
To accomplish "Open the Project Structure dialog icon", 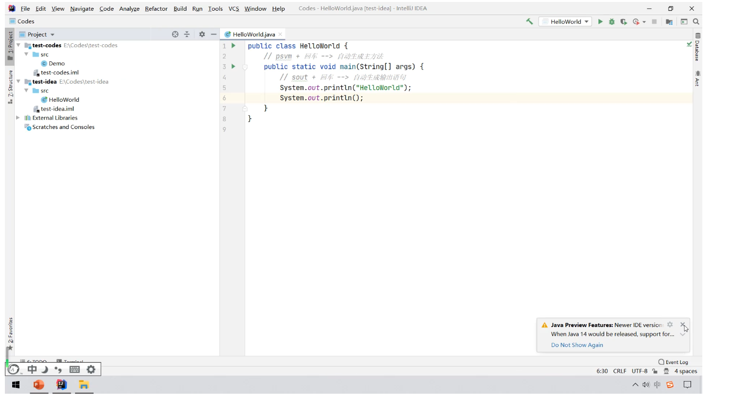I will [669, 21].
